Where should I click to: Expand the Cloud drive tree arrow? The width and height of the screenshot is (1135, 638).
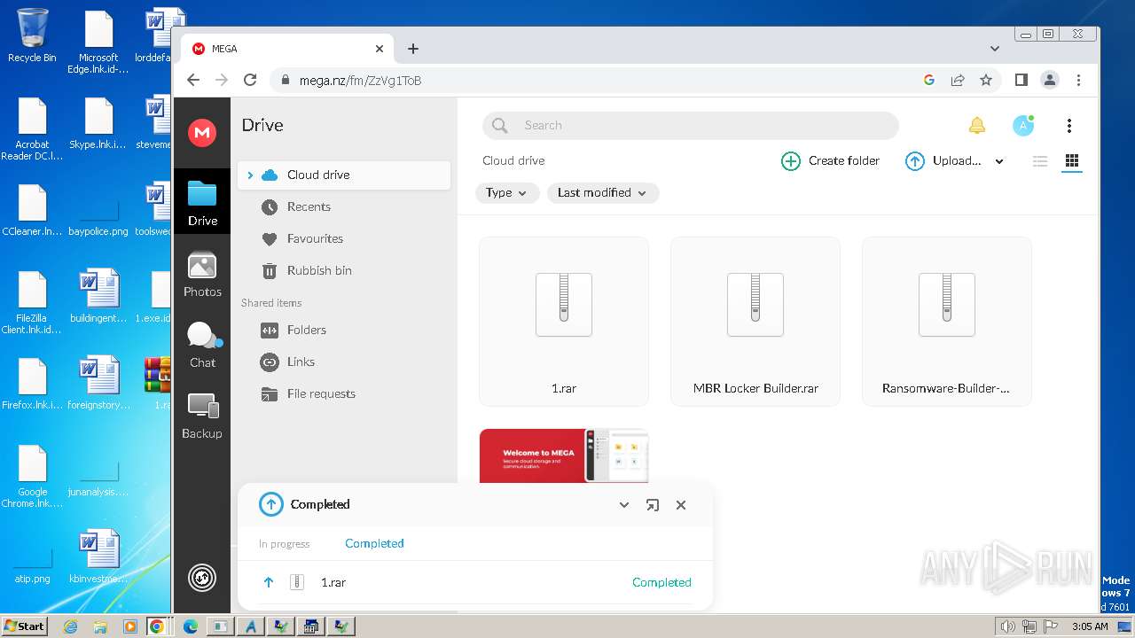click(x=250, y=175)
